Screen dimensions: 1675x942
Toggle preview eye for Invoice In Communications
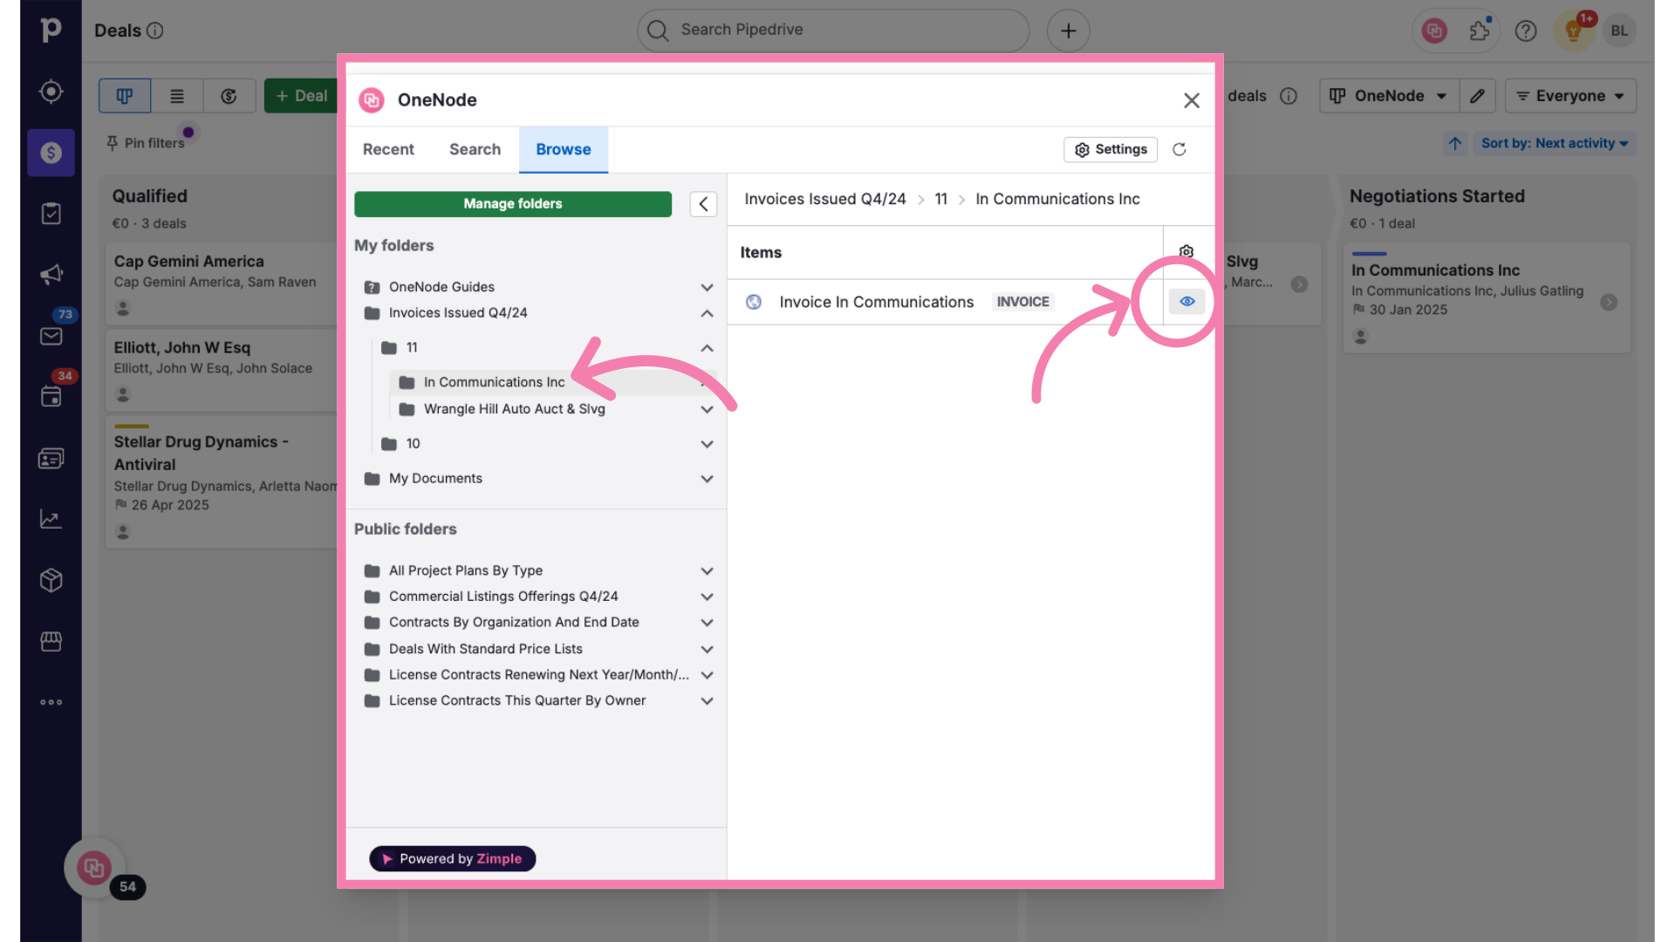1186,301
